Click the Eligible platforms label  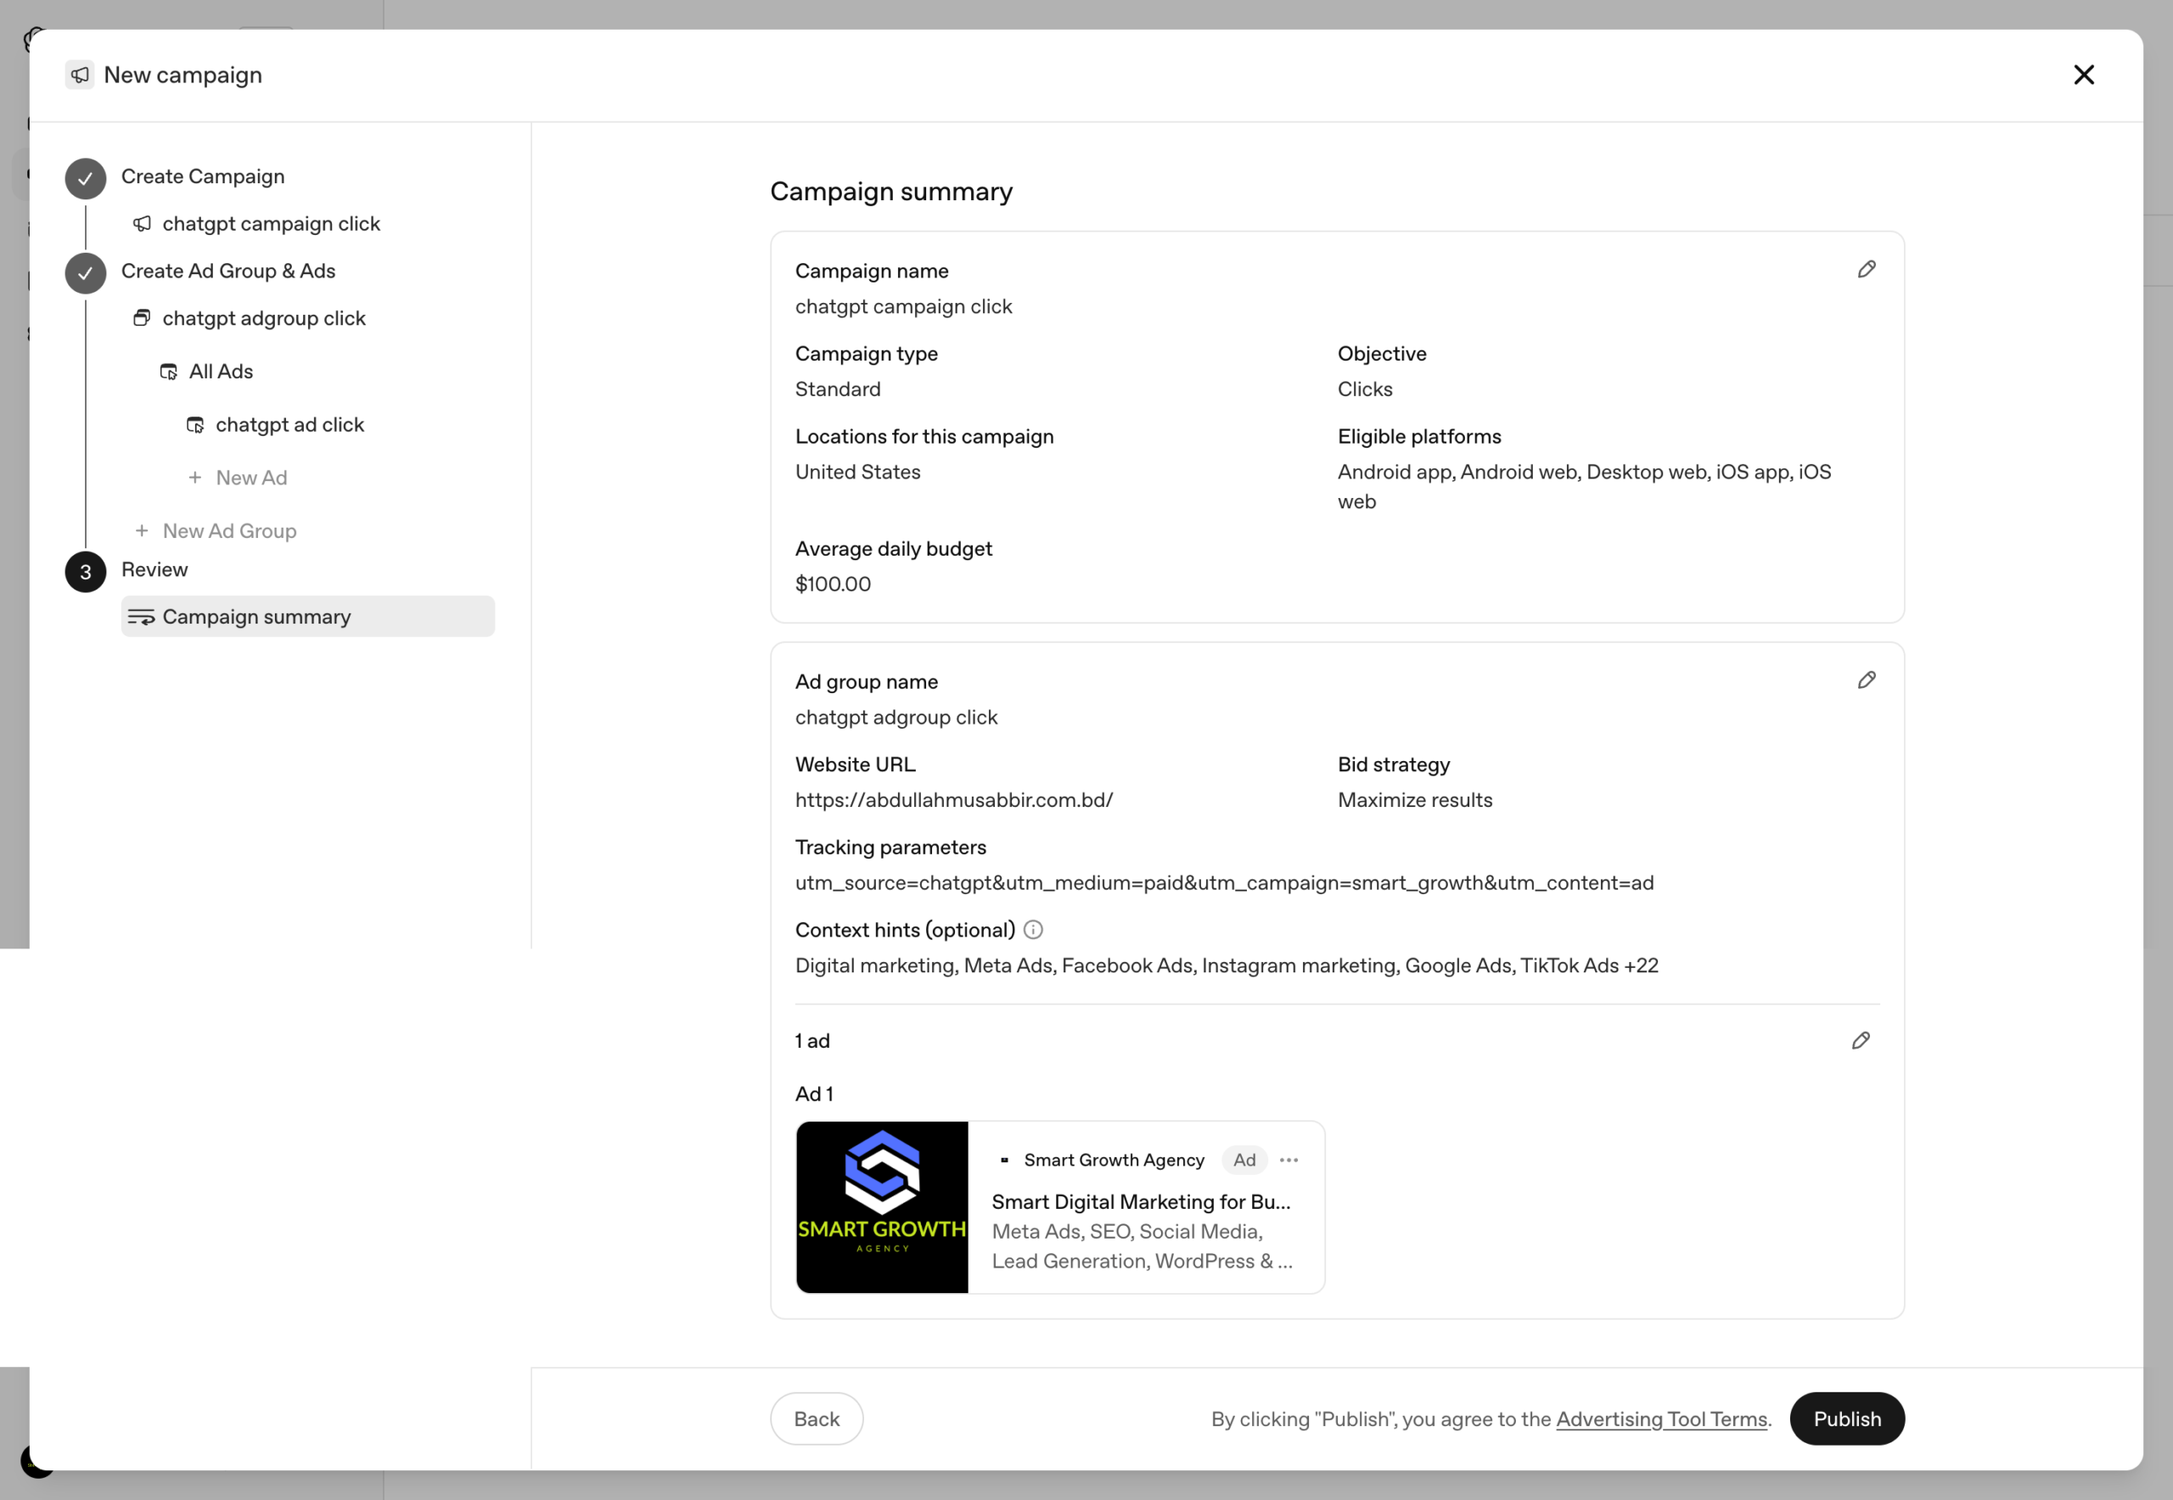pyautogui.click(x=1420, y=436)
